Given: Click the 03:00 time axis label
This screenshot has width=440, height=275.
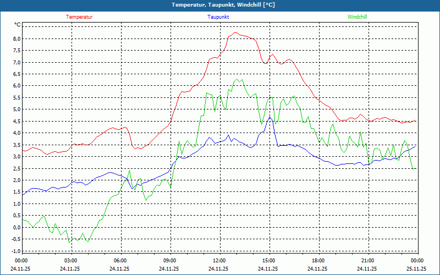Looking at the screenshot, I should (x=71, y=261).
